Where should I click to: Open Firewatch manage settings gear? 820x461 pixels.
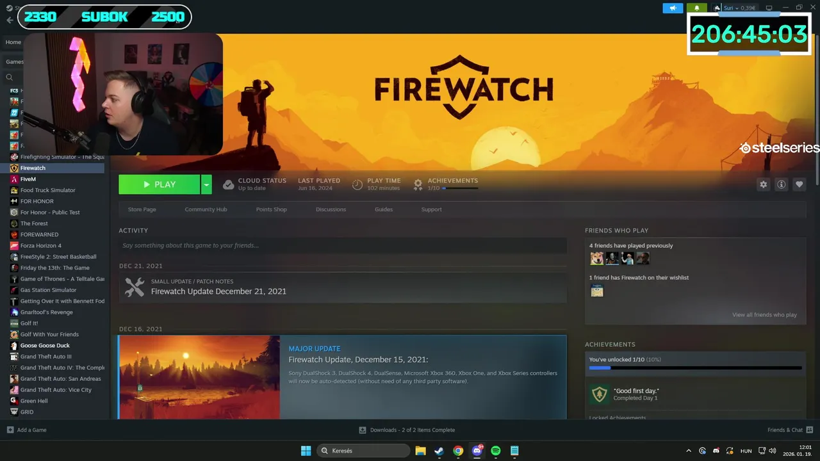763,184
